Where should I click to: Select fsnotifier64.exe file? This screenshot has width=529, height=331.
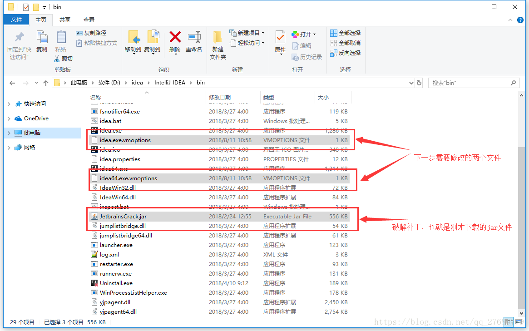[219, 112]
